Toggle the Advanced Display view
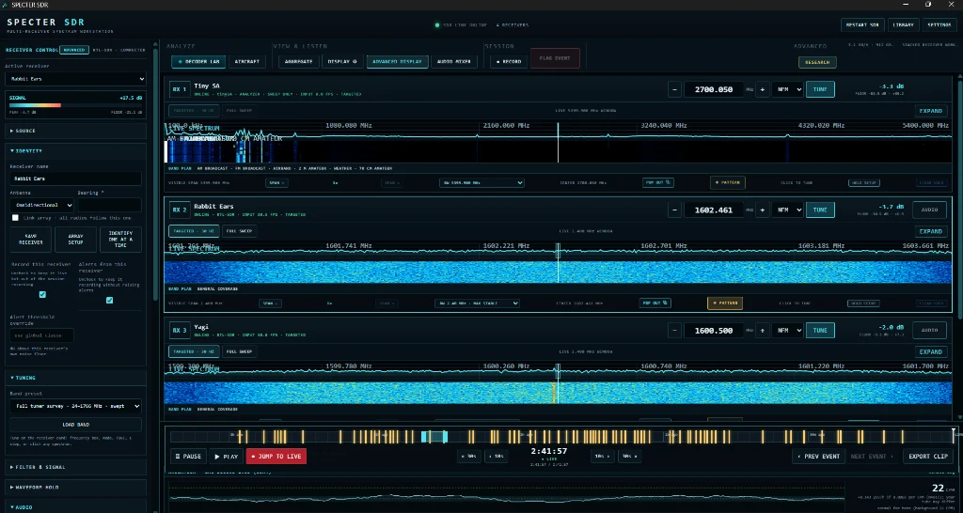This screenshot has height=513, width=963. pyautogui.click(x=398, y=62)
